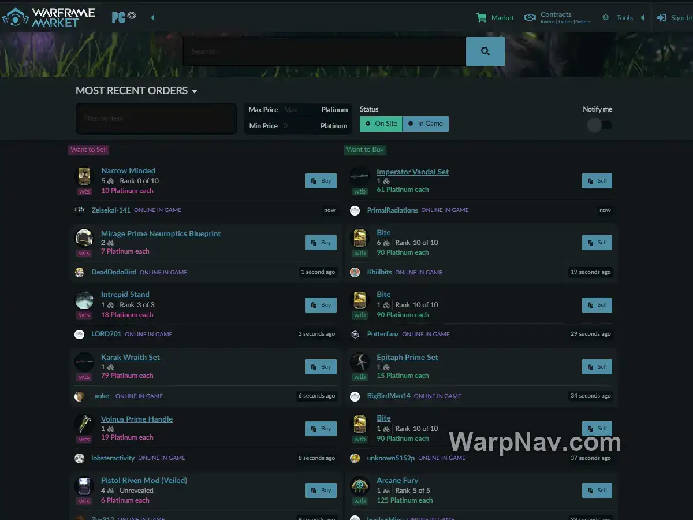Open _xoke_ user profile

point(102,396)
